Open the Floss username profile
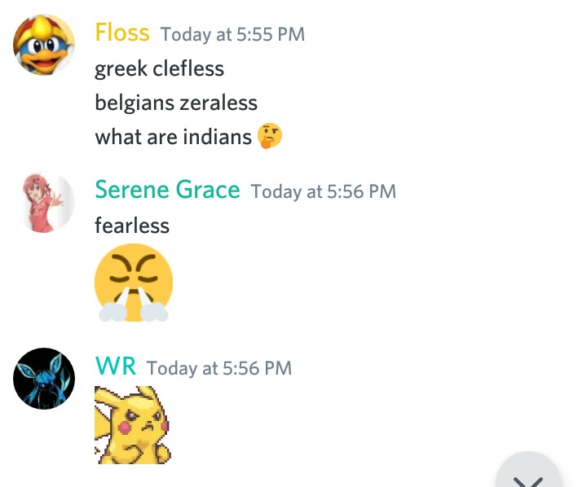The image size is (587, 487). [122, 33]
